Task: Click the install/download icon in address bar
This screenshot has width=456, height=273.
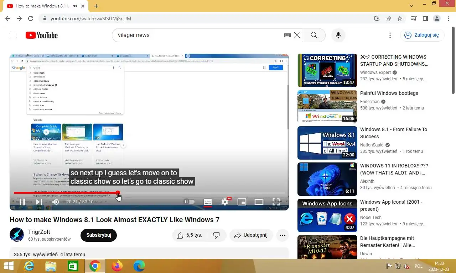Action: pyautogui.click(x=377, y=18)
